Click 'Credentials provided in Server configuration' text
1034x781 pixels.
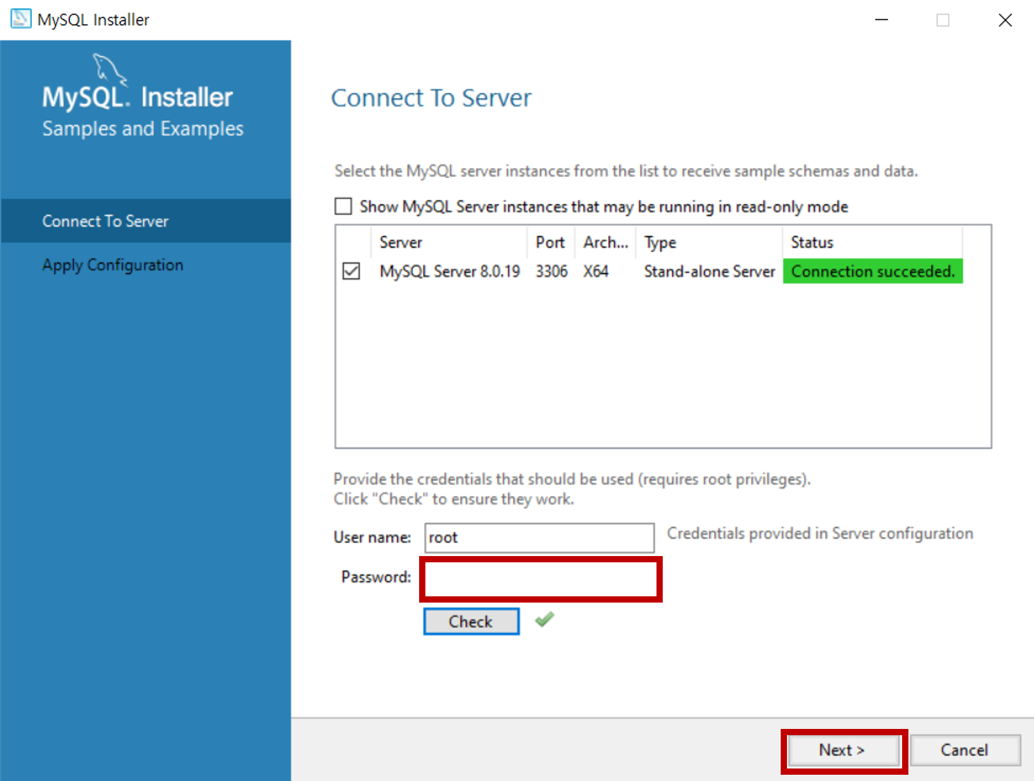(x=820, y=533)
